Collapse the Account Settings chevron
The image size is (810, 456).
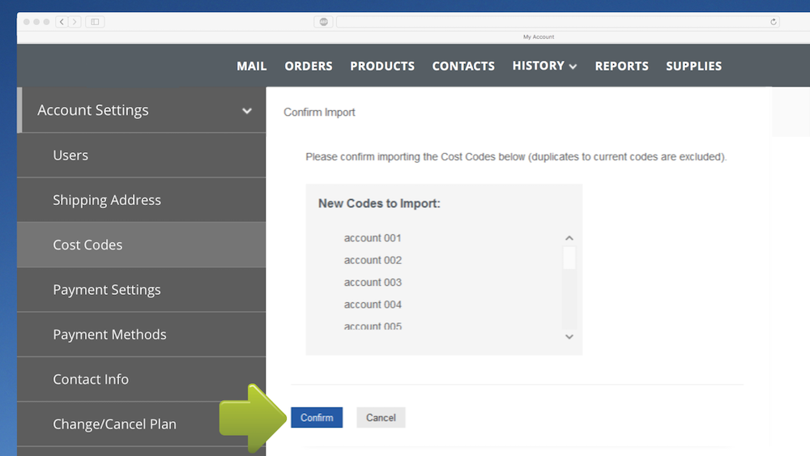click(x=247, y=110)
